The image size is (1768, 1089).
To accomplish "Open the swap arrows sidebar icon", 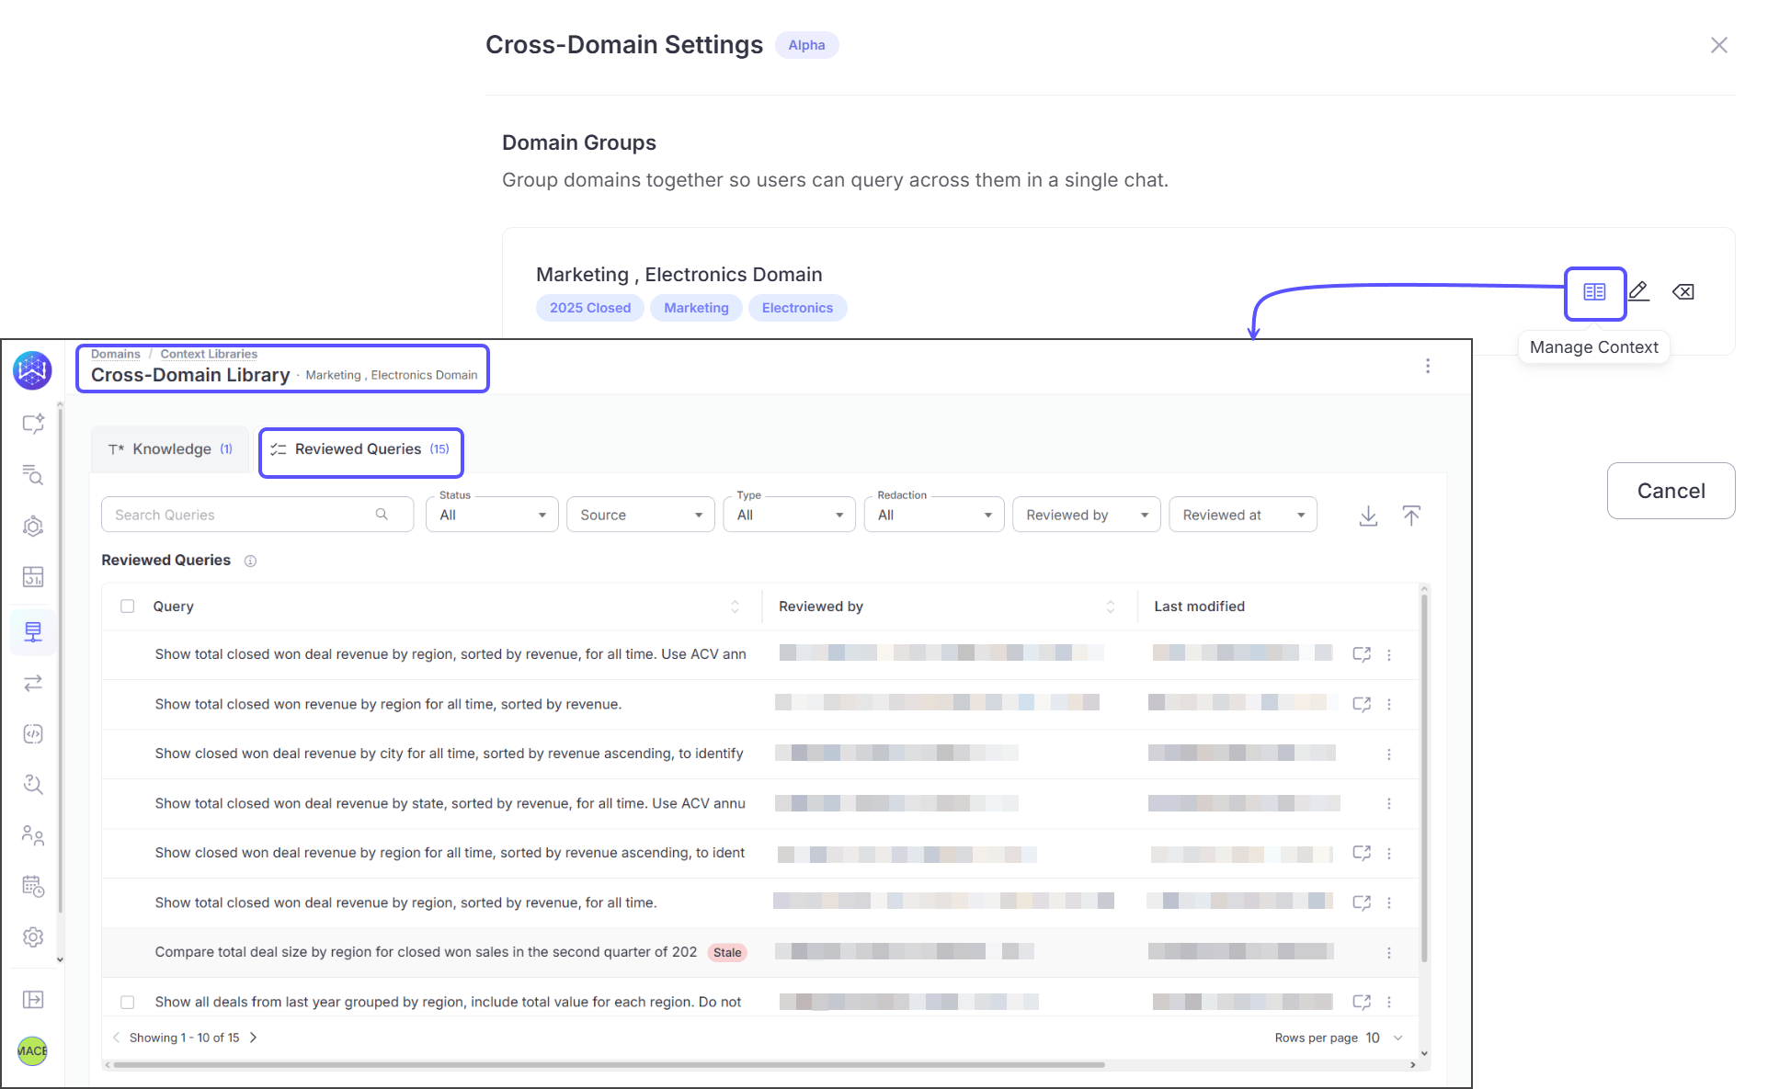I will click(x=33, y=683).
